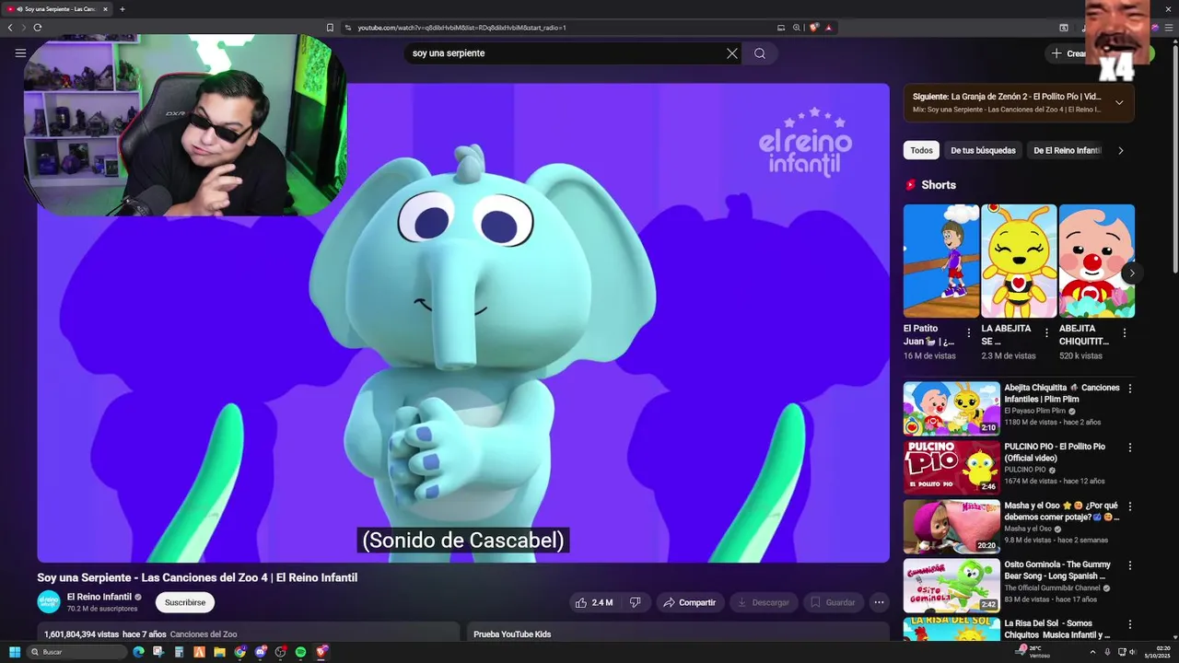This screenshot has height=663, width=1179.
Task: Dislike the video with thumbs down
Action: [x=635, y=602]
